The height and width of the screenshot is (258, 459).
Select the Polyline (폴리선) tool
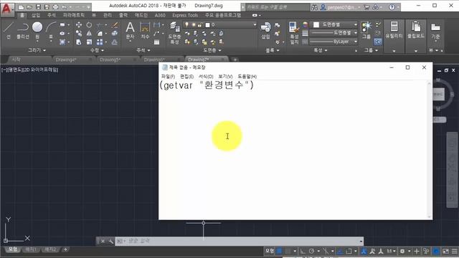tap(23, 30)
